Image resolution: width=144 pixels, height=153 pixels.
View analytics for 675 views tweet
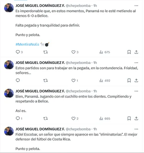pyautogui.click(x=105, y=52)
